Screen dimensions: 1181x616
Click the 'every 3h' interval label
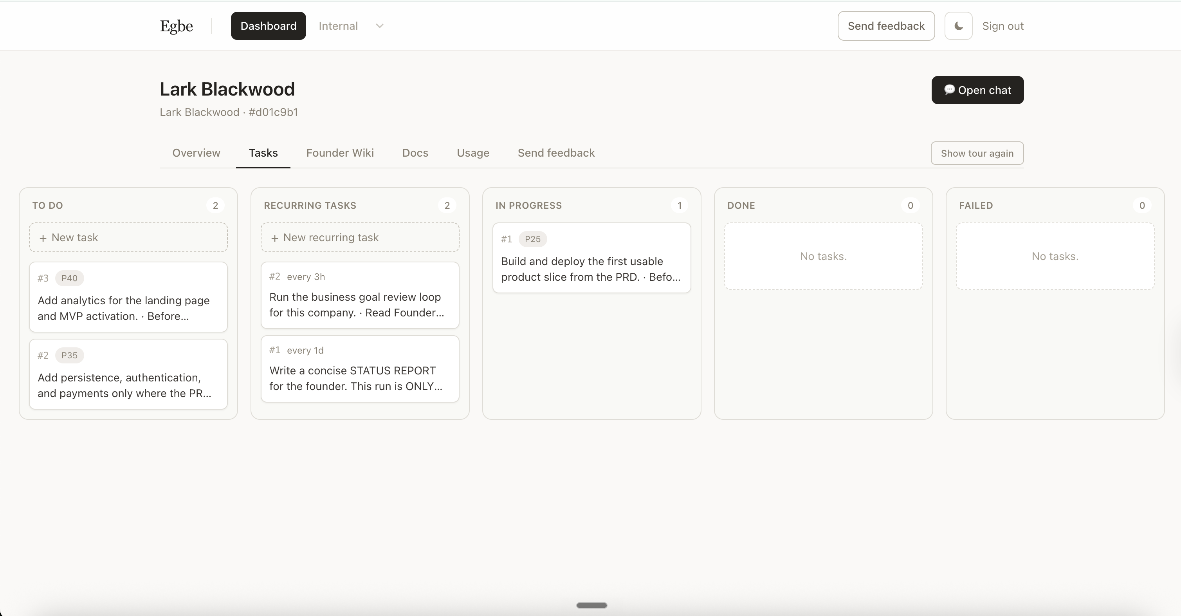[306, 276]
